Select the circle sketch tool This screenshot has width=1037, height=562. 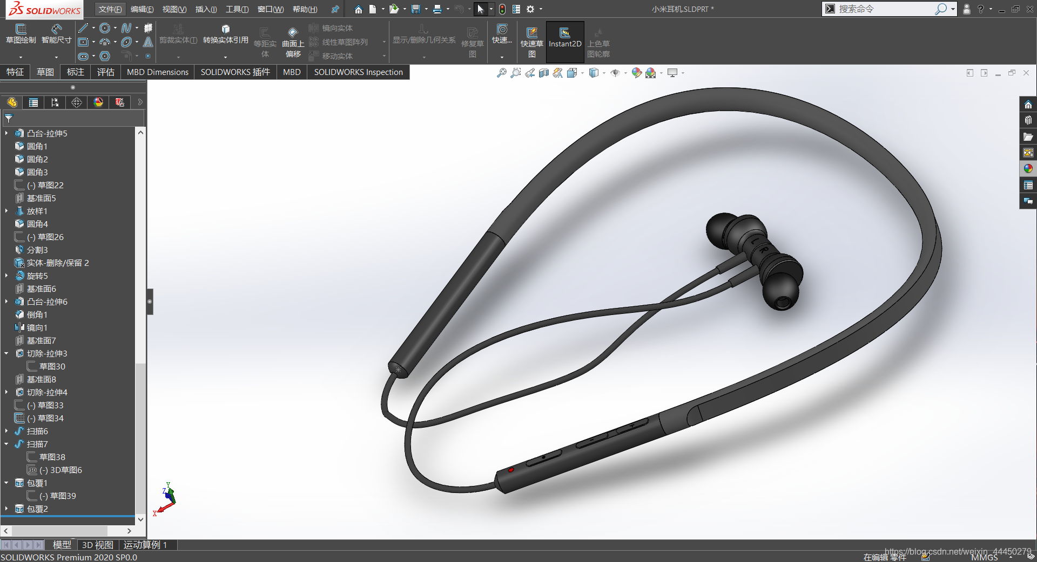[105, 28]
